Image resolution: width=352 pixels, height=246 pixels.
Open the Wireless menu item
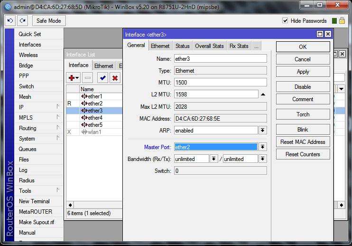[28, 55]
